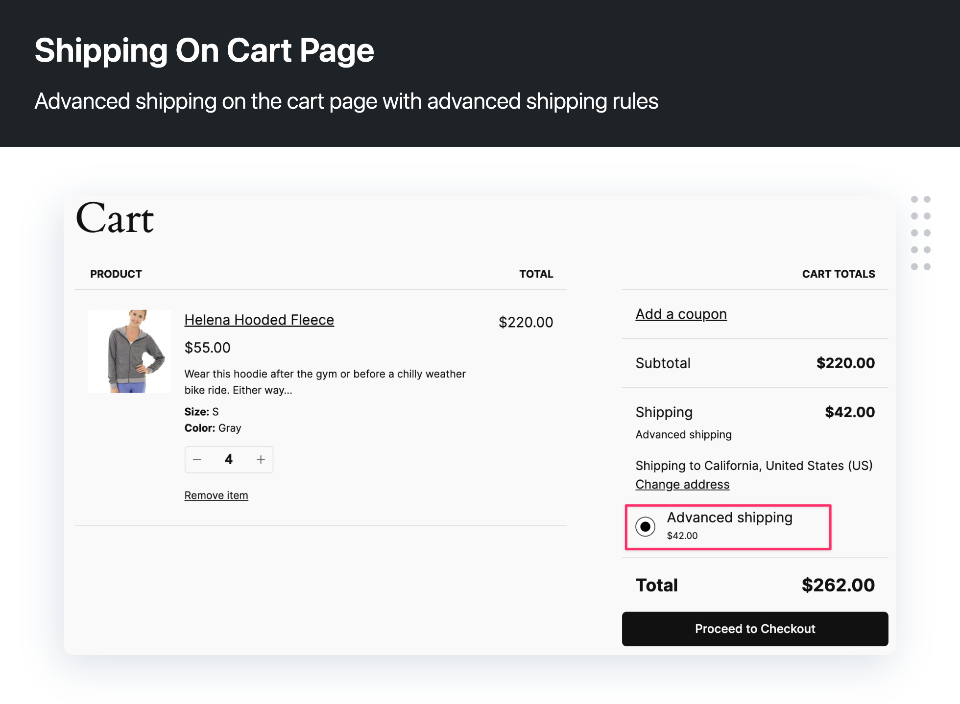Select the quantity input showing 4
960x704 pixels.
tap(229, 459)
